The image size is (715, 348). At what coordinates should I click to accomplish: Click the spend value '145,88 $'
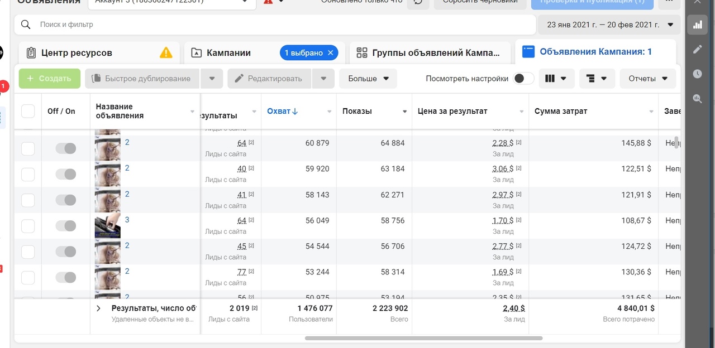pos(636,143)
